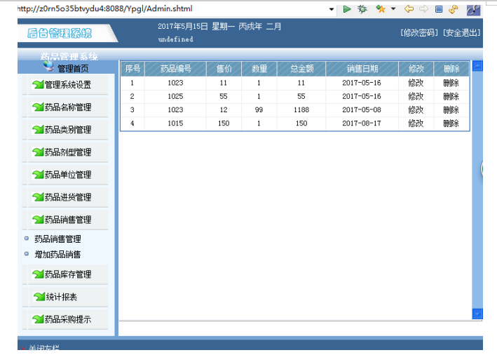The height and width of the screenshot is (355, 497).
Task: Click green arrow icon beside 药品单位管理
Action: [38, 175]
